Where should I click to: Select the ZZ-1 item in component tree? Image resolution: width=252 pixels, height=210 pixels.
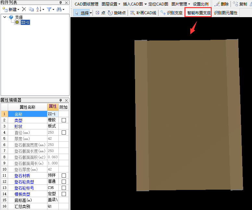[25, 22]
